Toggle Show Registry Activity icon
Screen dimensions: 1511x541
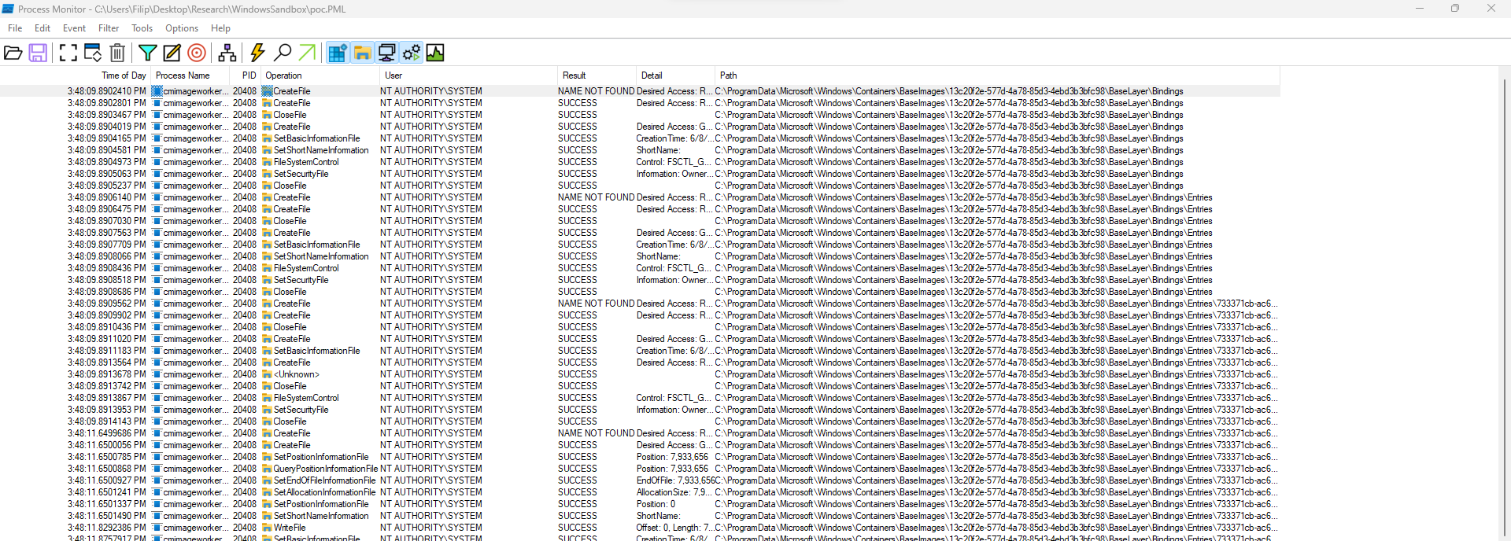338,53
